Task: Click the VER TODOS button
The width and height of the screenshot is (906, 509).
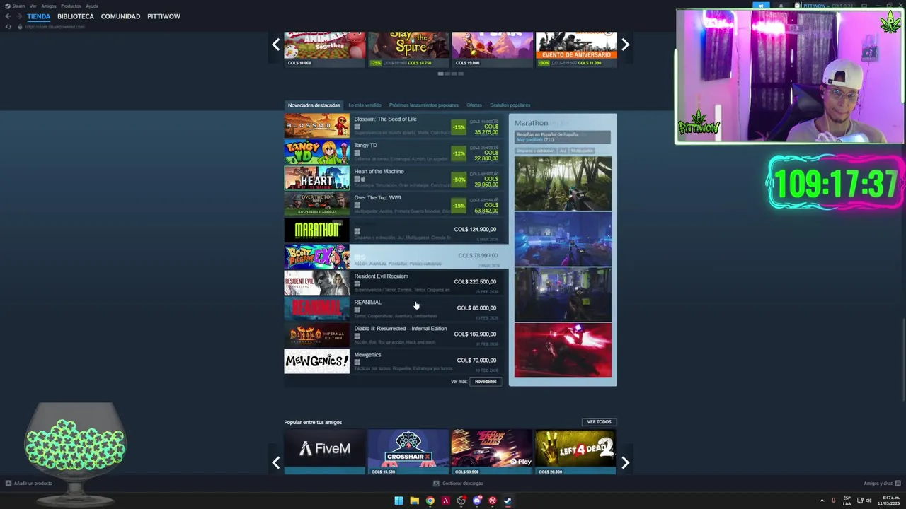Action: click(599, 422)
